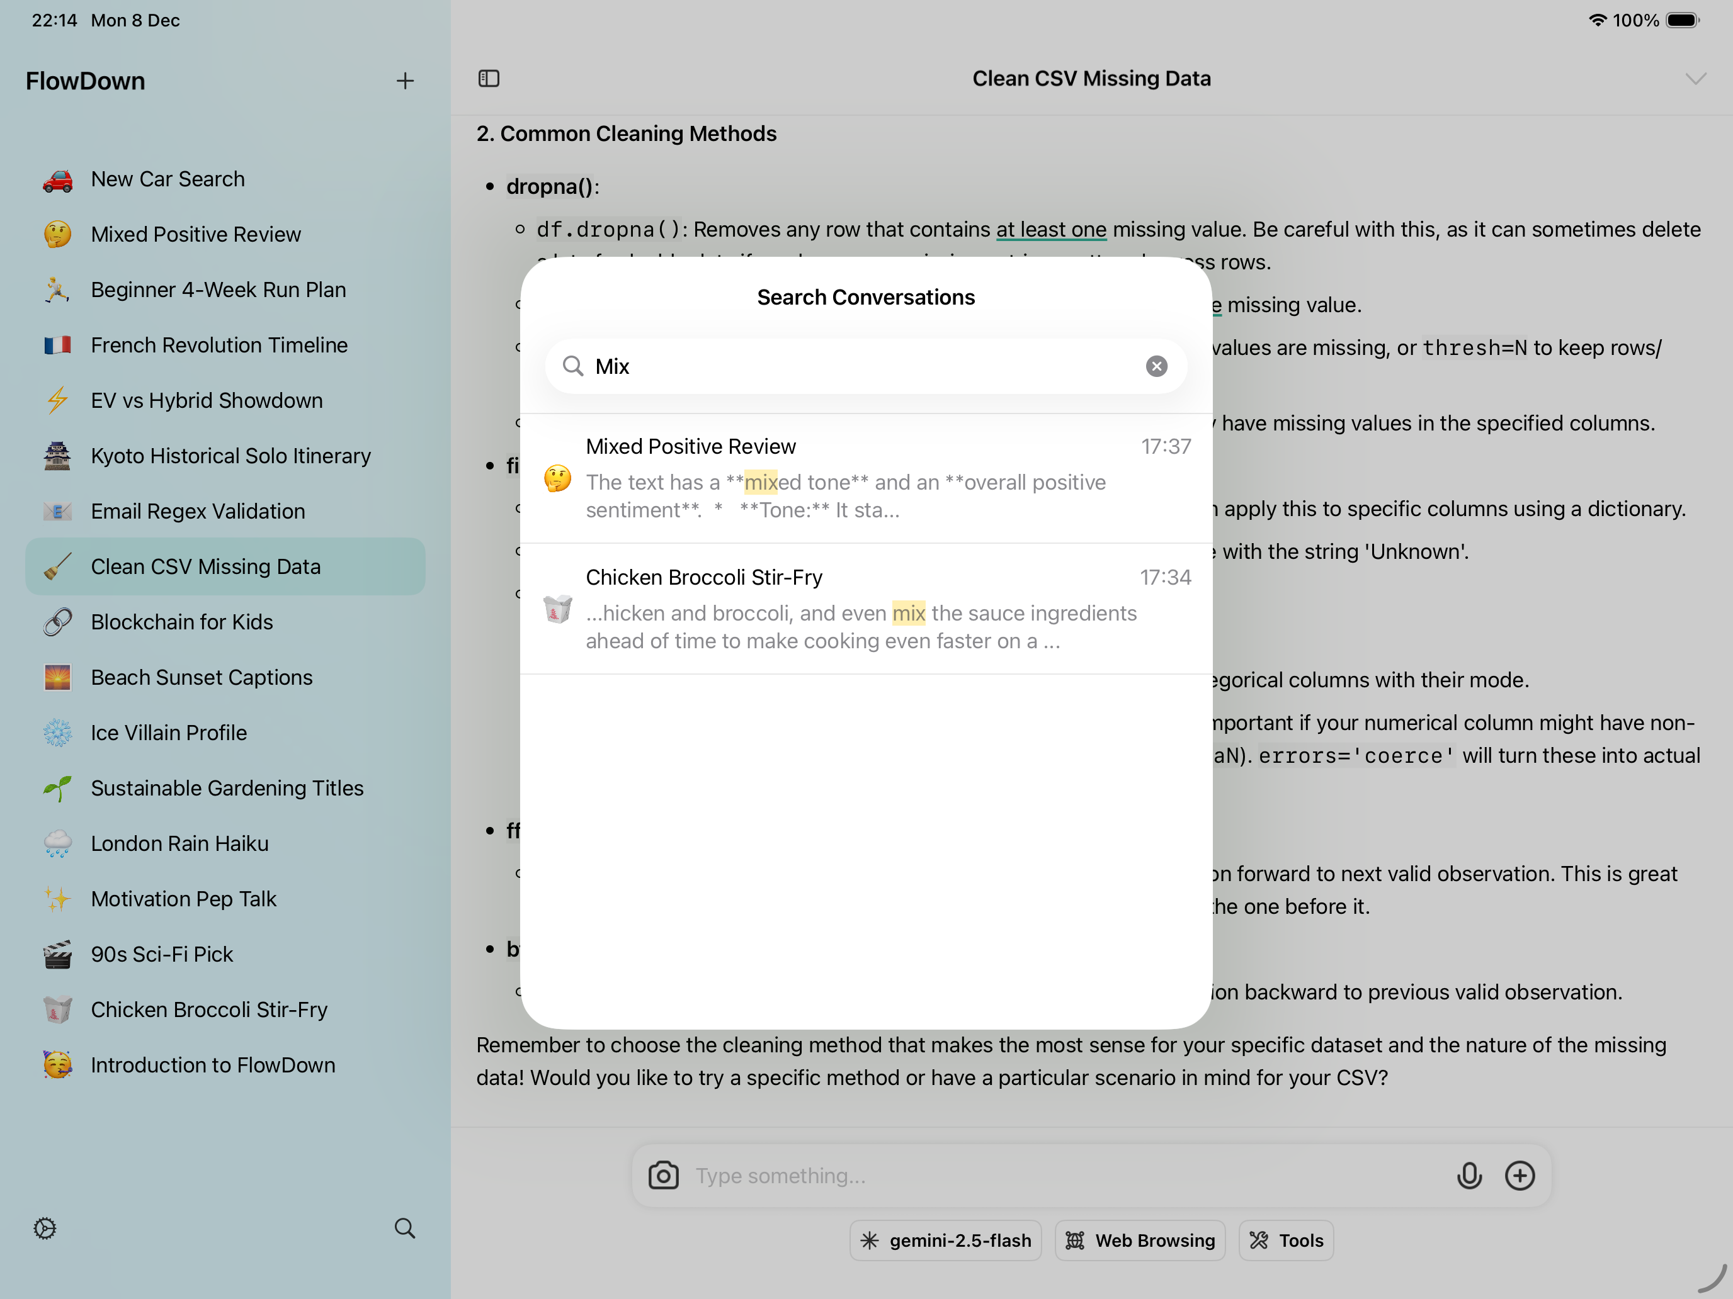Open settings gear in sidebar

pos(45,1228)
